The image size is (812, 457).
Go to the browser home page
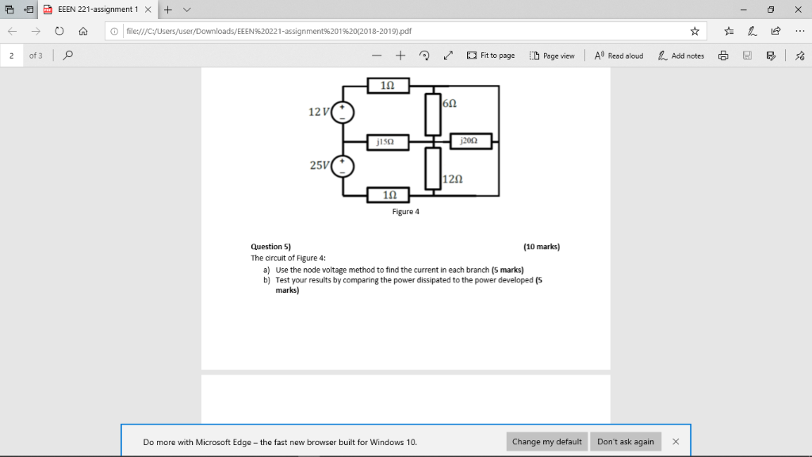82,31
